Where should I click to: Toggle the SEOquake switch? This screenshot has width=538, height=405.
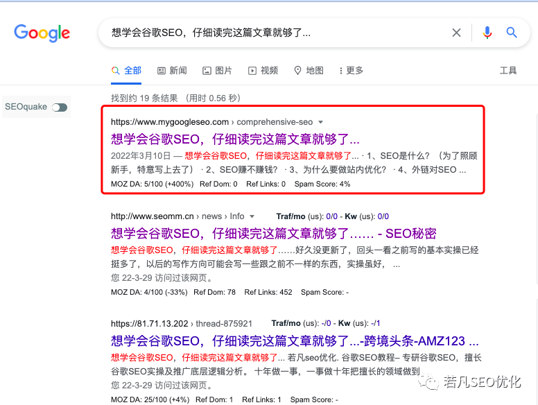60,107
